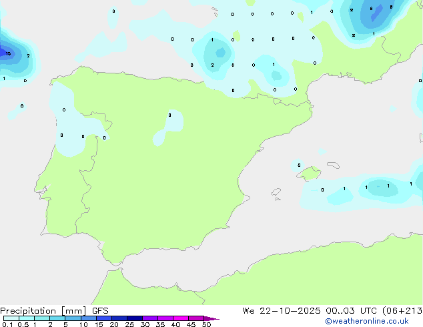Image resolution: width=423 pixels, height=327 pixels.
Task: Click the "30" legend scale label
Action: tap(145, 324)
